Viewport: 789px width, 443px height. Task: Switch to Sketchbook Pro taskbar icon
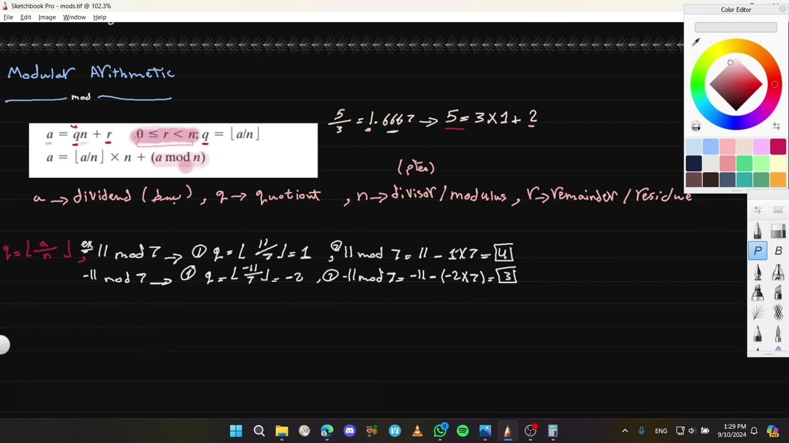tap(507, 431)
